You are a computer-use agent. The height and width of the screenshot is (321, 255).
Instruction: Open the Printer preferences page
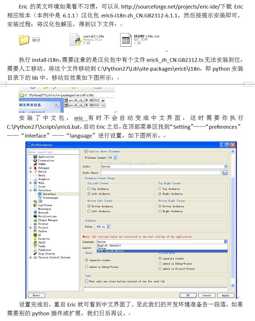[x=43, y=224]
